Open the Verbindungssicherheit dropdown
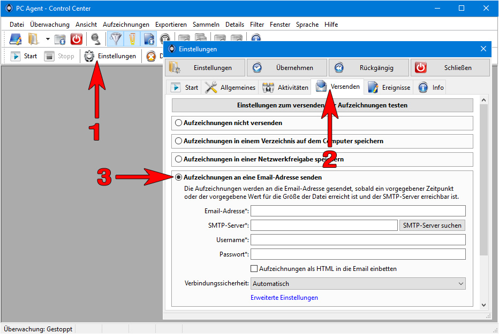This screenshot has height=334, width=499. 358,284
